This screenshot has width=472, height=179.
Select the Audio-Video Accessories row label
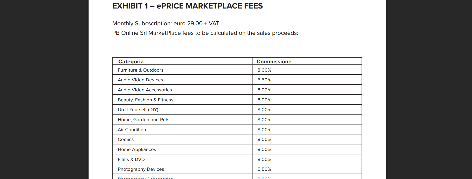(x=145, y=90)
